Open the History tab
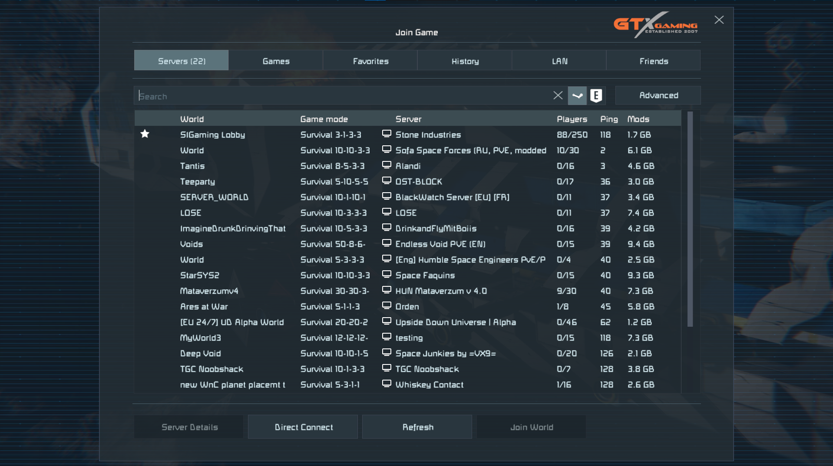 click(x=465, y=61)
